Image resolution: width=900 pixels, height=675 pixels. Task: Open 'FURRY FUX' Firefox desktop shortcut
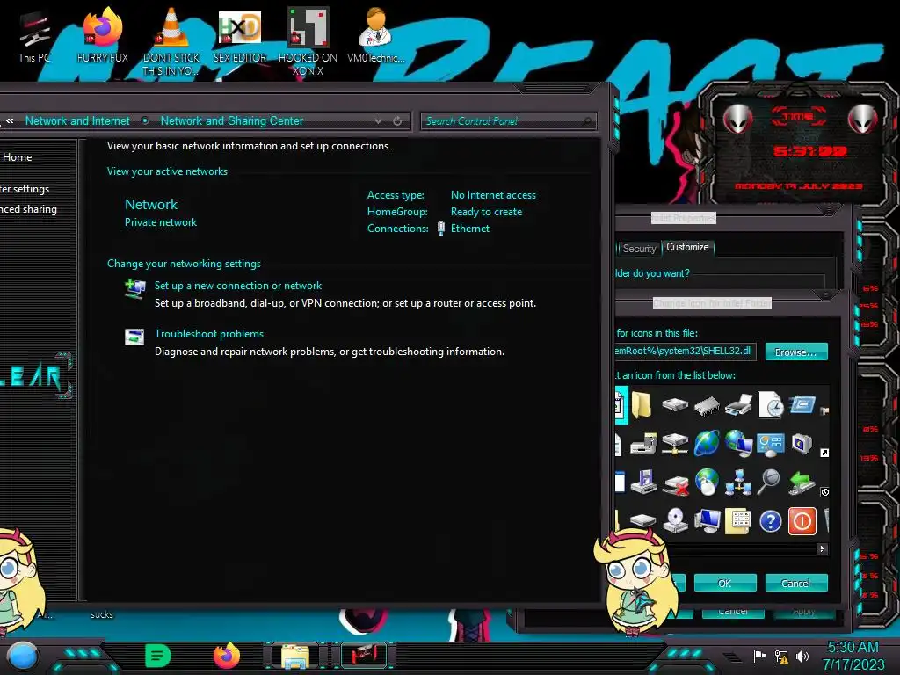(102, 35)
